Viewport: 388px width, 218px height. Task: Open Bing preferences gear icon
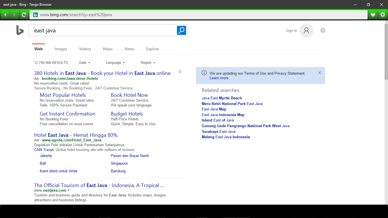click(323, 30)
